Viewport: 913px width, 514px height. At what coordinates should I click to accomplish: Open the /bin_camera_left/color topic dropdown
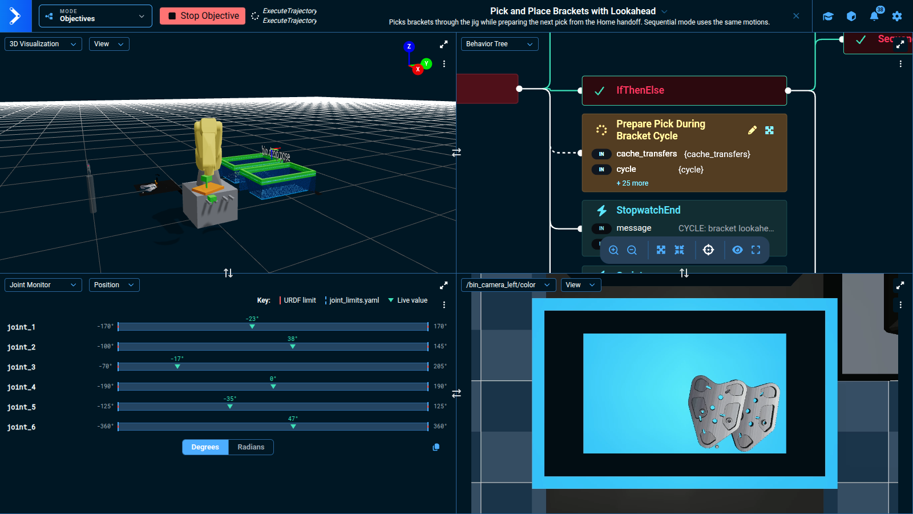(508, 285)
